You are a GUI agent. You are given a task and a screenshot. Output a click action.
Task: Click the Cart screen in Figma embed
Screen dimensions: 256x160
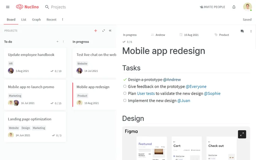187,148
